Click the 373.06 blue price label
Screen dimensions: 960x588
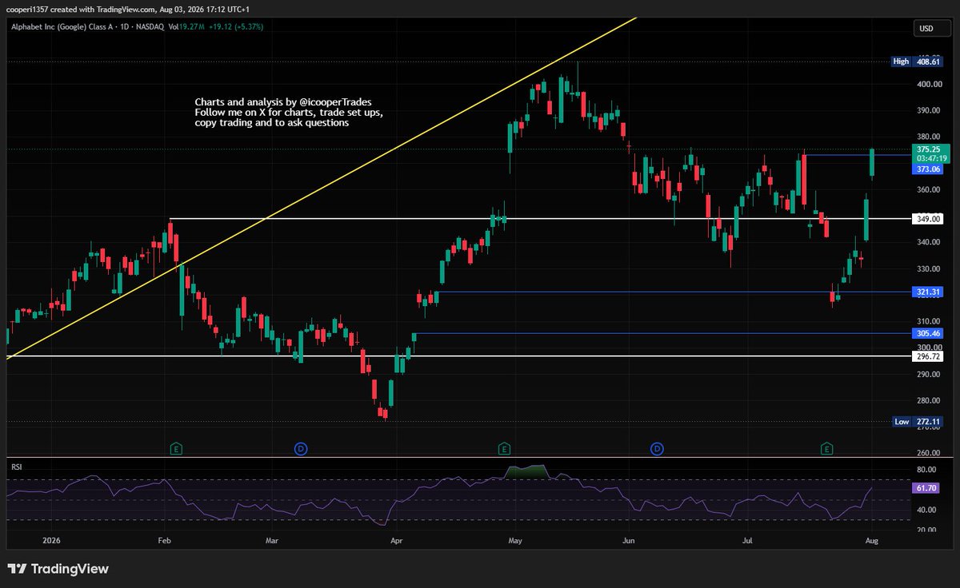tap(928, 169)
